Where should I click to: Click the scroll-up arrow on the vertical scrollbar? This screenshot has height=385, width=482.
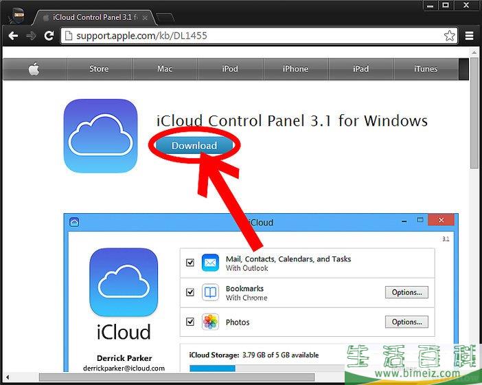(474, 52)
